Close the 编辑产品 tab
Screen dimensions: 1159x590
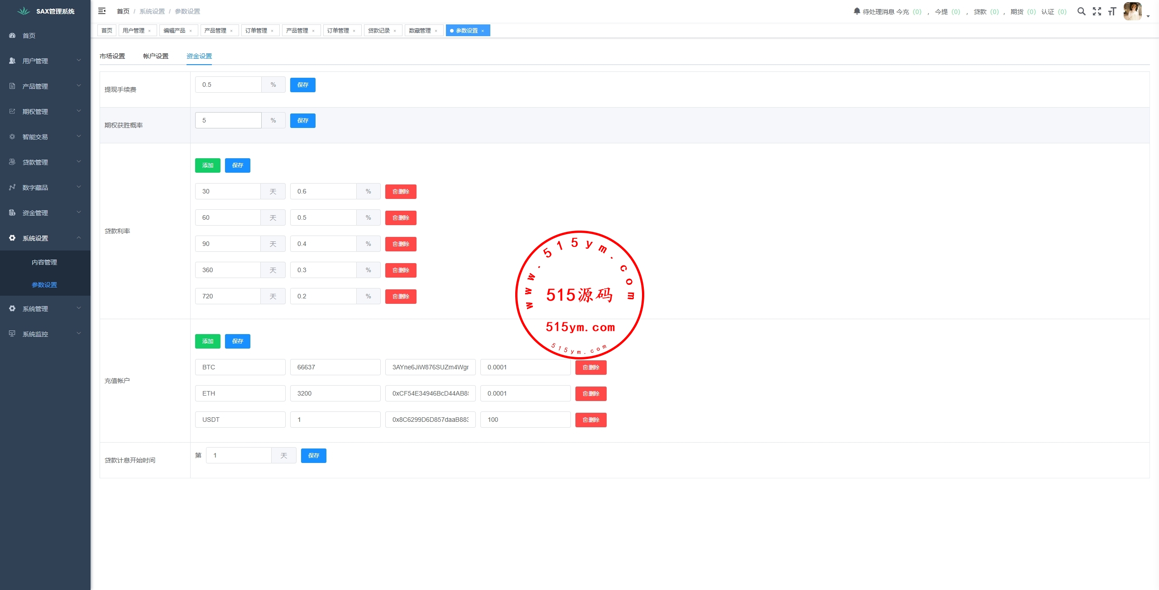tap(191, 31)
